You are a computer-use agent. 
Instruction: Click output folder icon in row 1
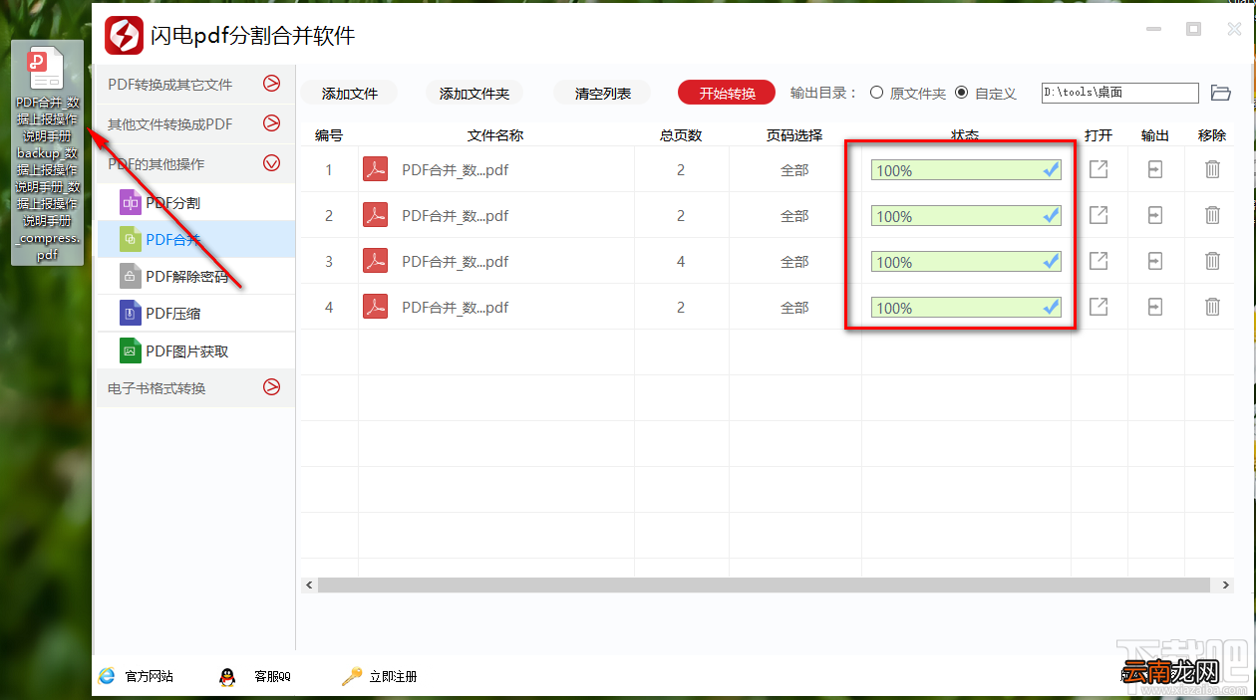[1154, 169]
